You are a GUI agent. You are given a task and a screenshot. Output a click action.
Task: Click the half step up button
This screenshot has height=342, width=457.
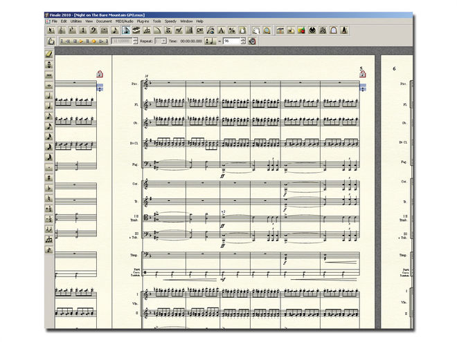pos(49,209)
